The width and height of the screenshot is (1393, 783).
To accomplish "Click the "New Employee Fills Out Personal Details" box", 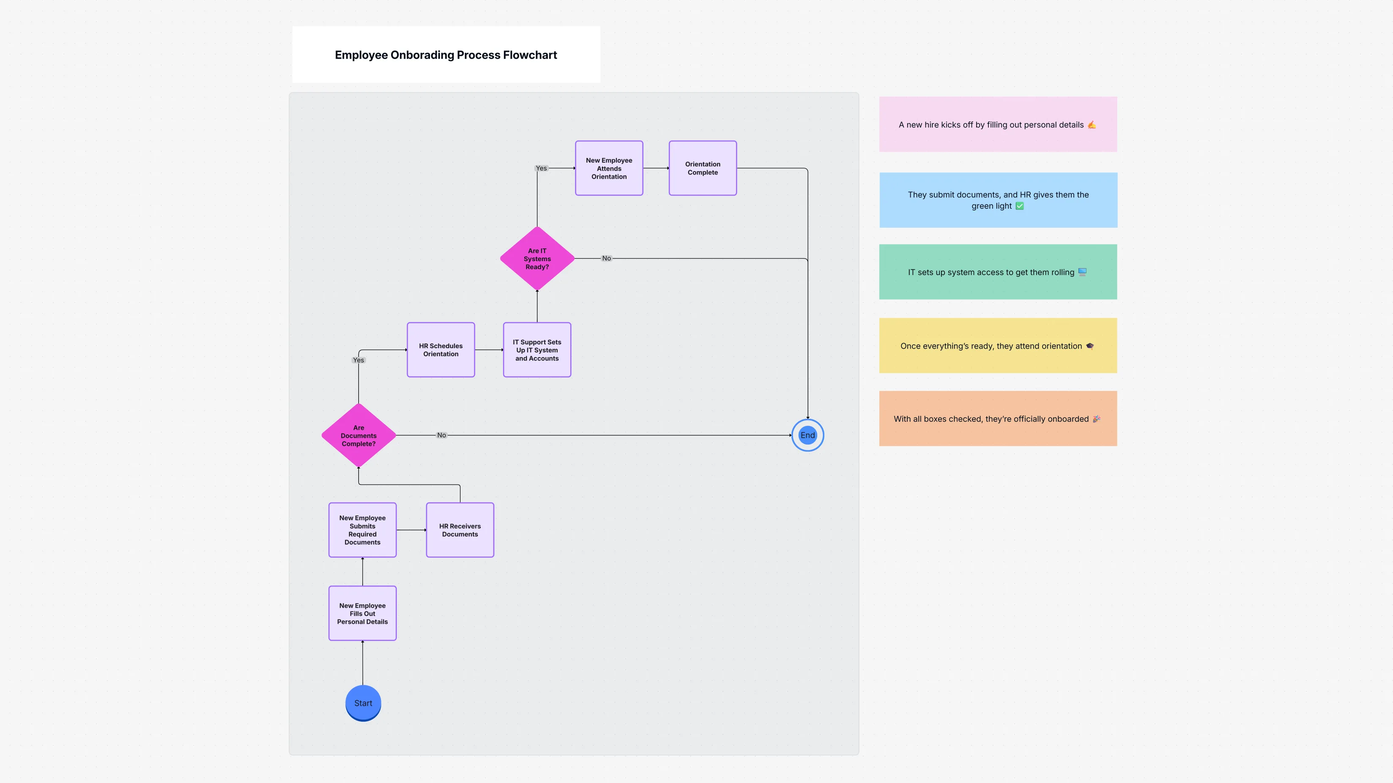I will [362, 613].
